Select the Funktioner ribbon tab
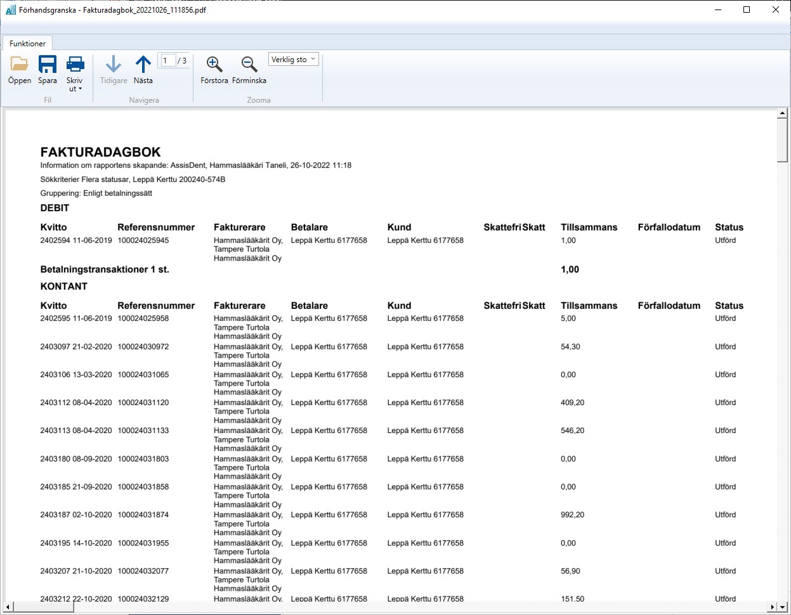This screenshot has width=791, height=615. point(27,44)
